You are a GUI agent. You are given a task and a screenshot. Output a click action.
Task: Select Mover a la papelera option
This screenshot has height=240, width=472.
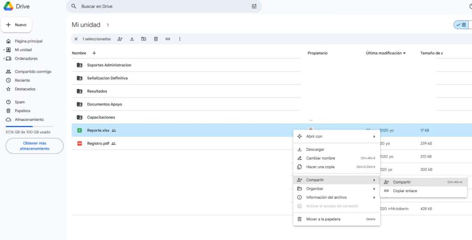[323, 219]
